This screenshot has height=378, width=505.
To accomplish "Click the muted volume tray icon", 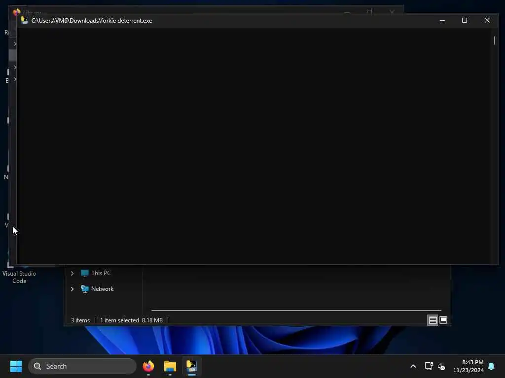I will point(441,366).
